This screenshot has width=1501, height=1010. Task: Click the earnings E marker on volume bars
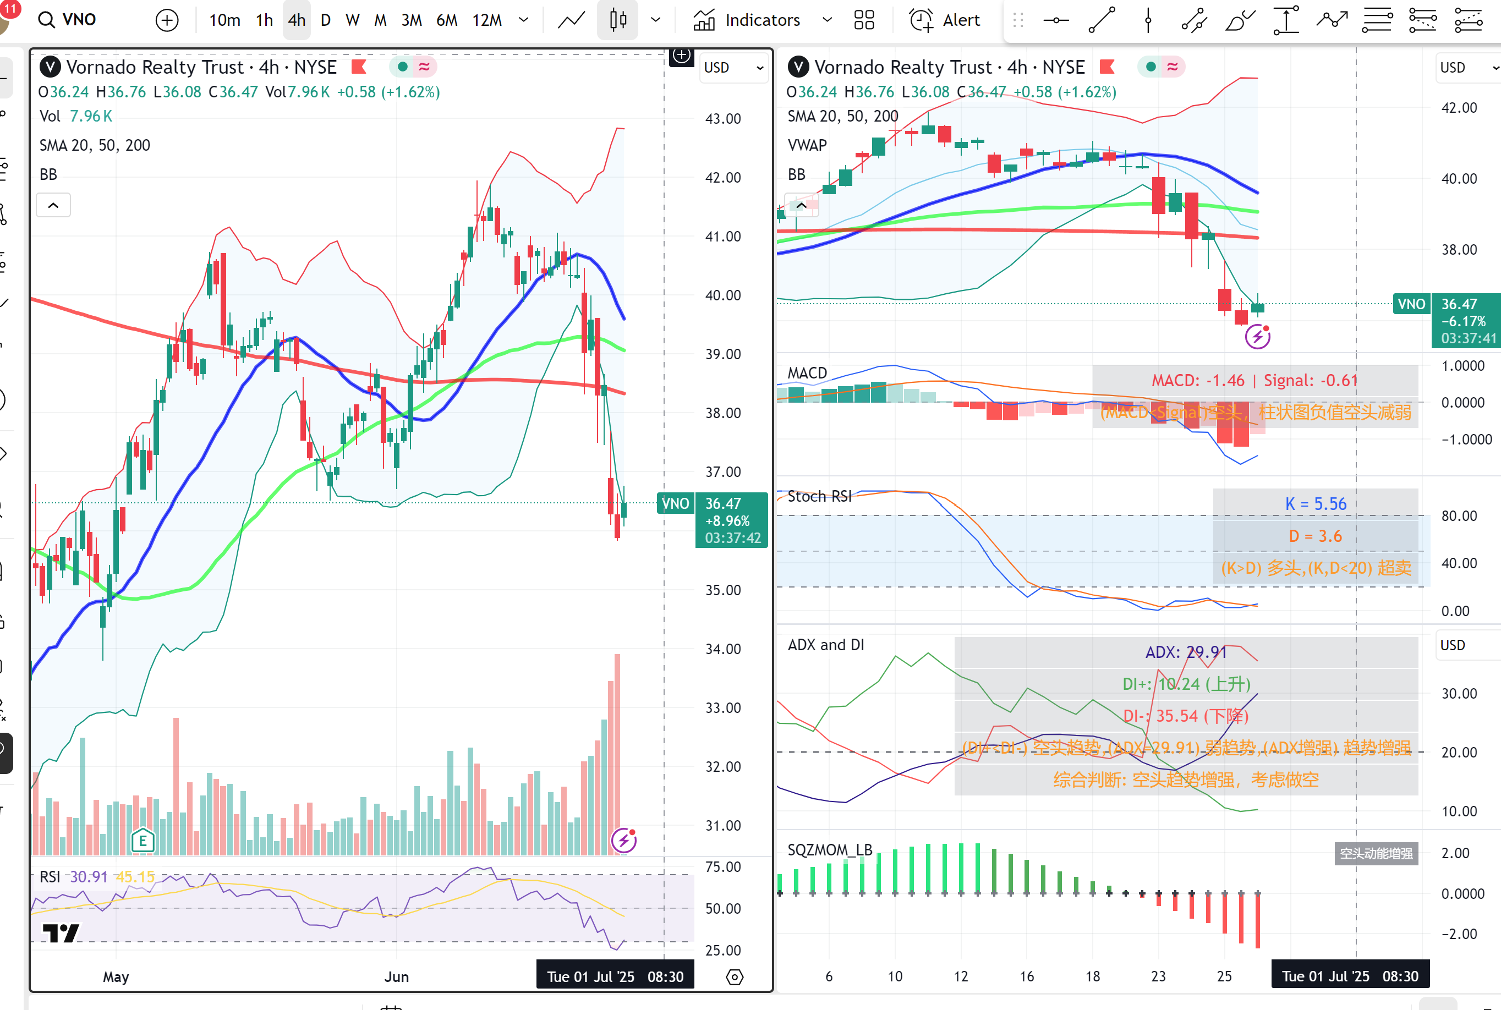pyautogui.click(x=142, y=840)
